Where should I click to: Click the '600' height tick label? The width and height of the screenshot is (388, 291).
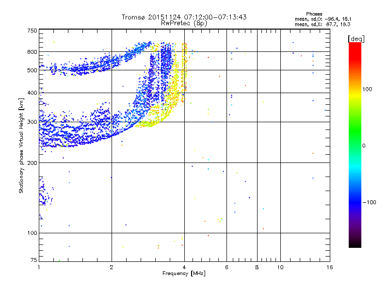coord(32,52)
